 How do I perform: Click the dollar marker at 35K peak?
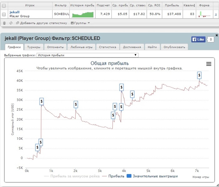(121, 87)
